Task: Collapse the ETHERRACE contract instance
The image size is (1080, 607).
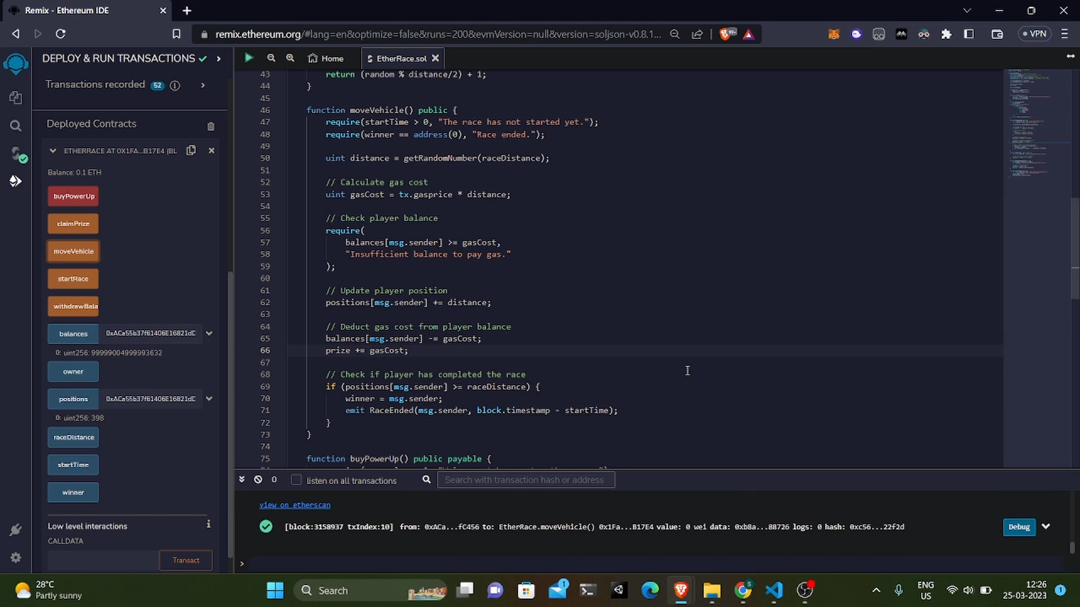Action: [53, 151]
